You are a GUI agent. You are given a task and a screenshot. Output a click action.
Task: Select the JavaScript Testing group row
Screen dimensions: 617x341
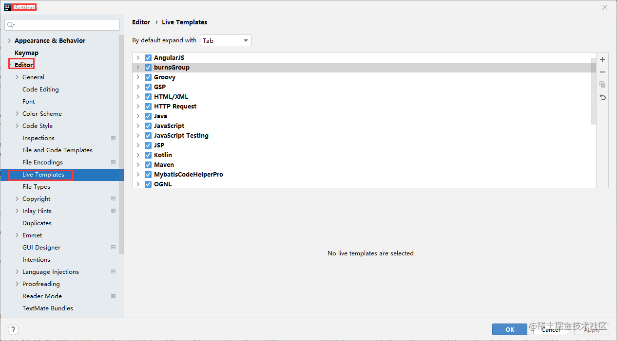coord(364,135)
